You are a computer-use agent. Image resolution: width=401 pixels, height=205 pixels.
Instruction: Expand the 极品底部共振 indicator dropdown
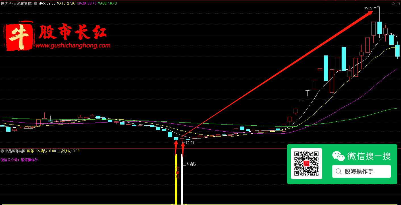click(x=2, y=151)
